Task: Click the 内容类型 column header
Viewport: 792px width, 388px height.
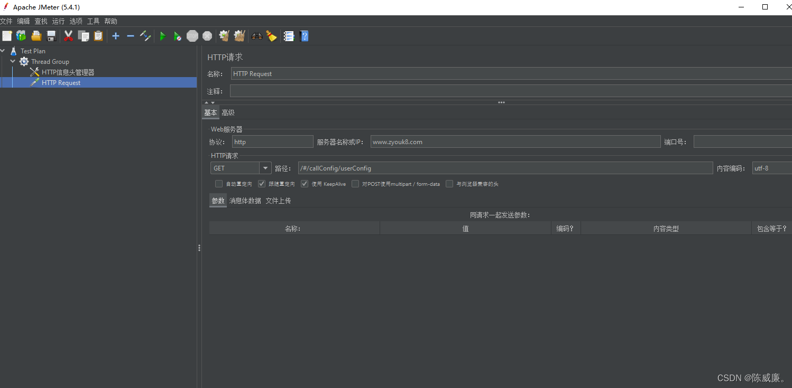Action: pyautogui.click(x=666, y=229)
